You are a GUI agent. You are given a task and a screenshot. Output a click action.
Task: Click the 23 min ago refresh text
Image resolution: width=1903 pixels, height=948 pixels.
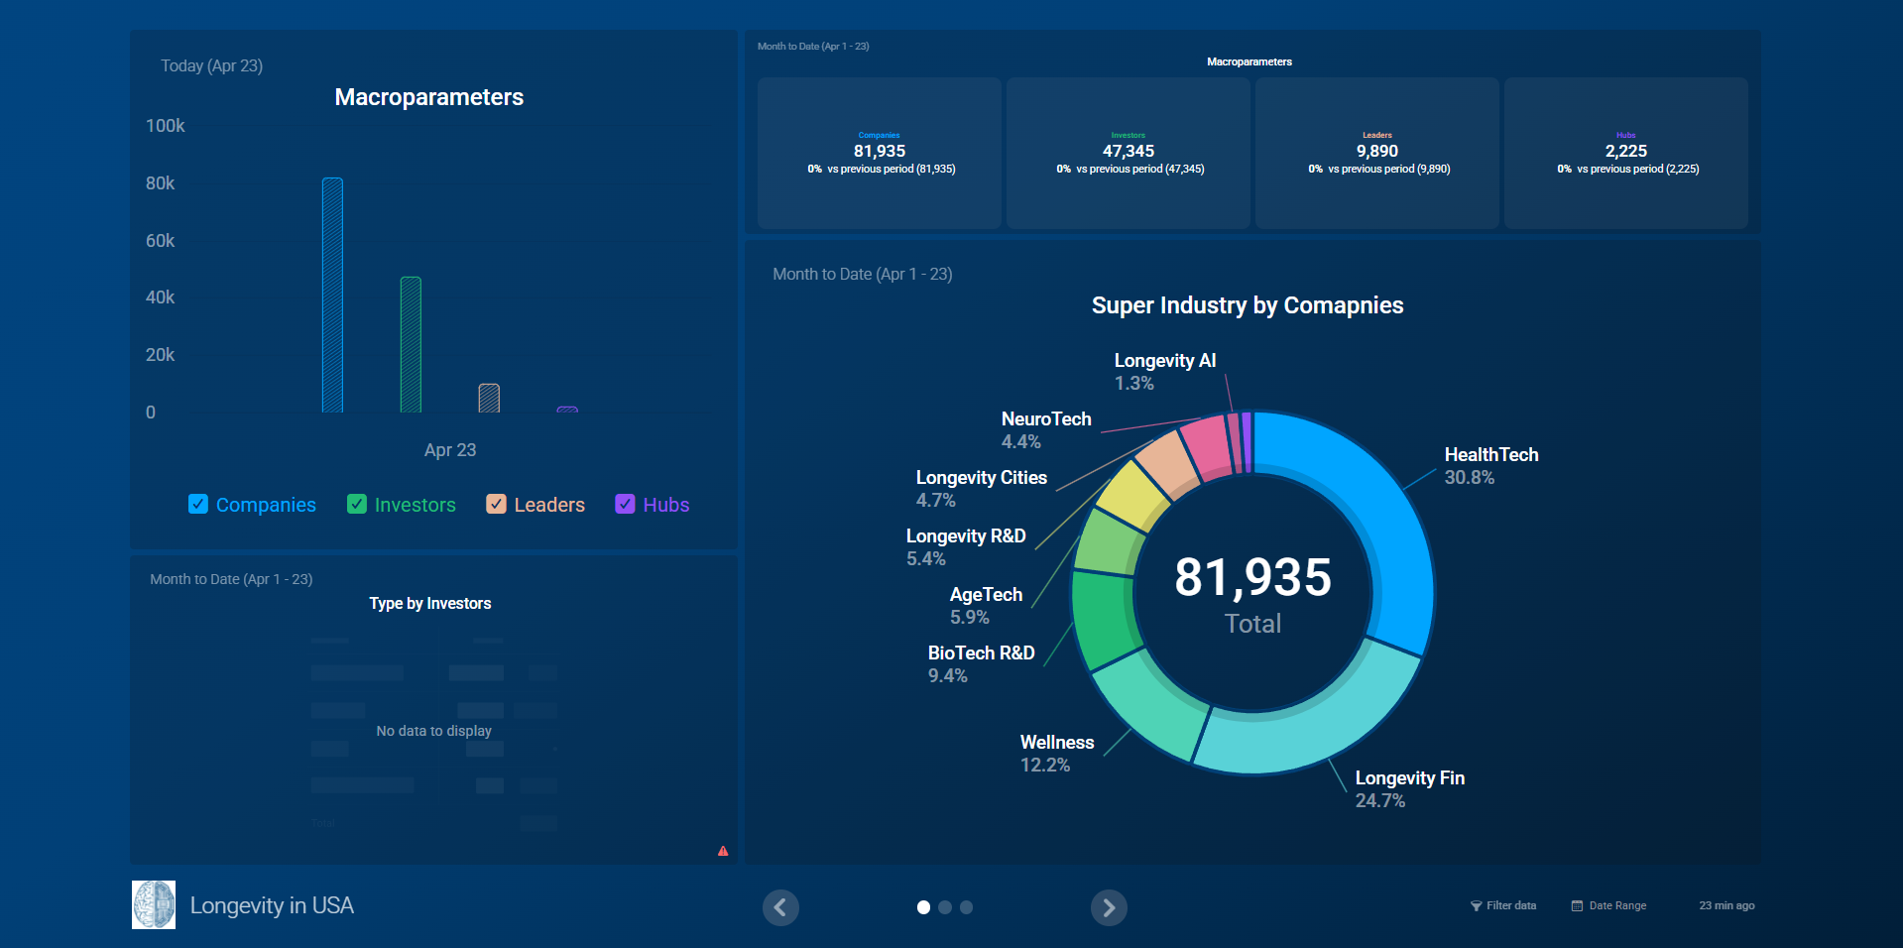tap(1726, 906)
